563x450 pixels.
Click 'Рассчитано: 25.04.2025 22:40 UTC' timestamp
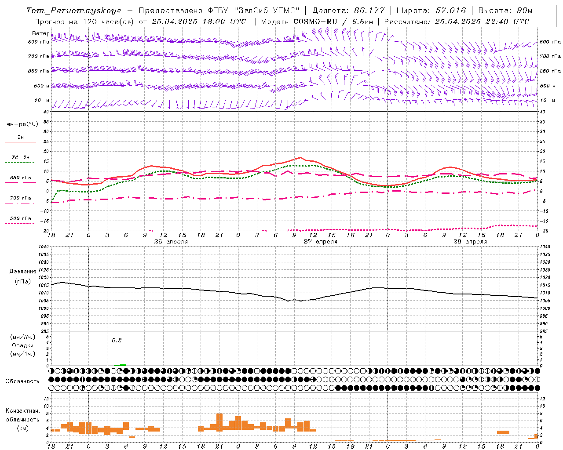point(457,22)
